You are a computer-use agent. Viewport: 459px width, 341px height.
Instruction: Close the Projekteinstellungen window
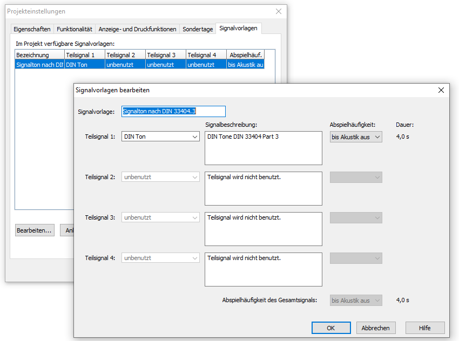coord(278,11)
